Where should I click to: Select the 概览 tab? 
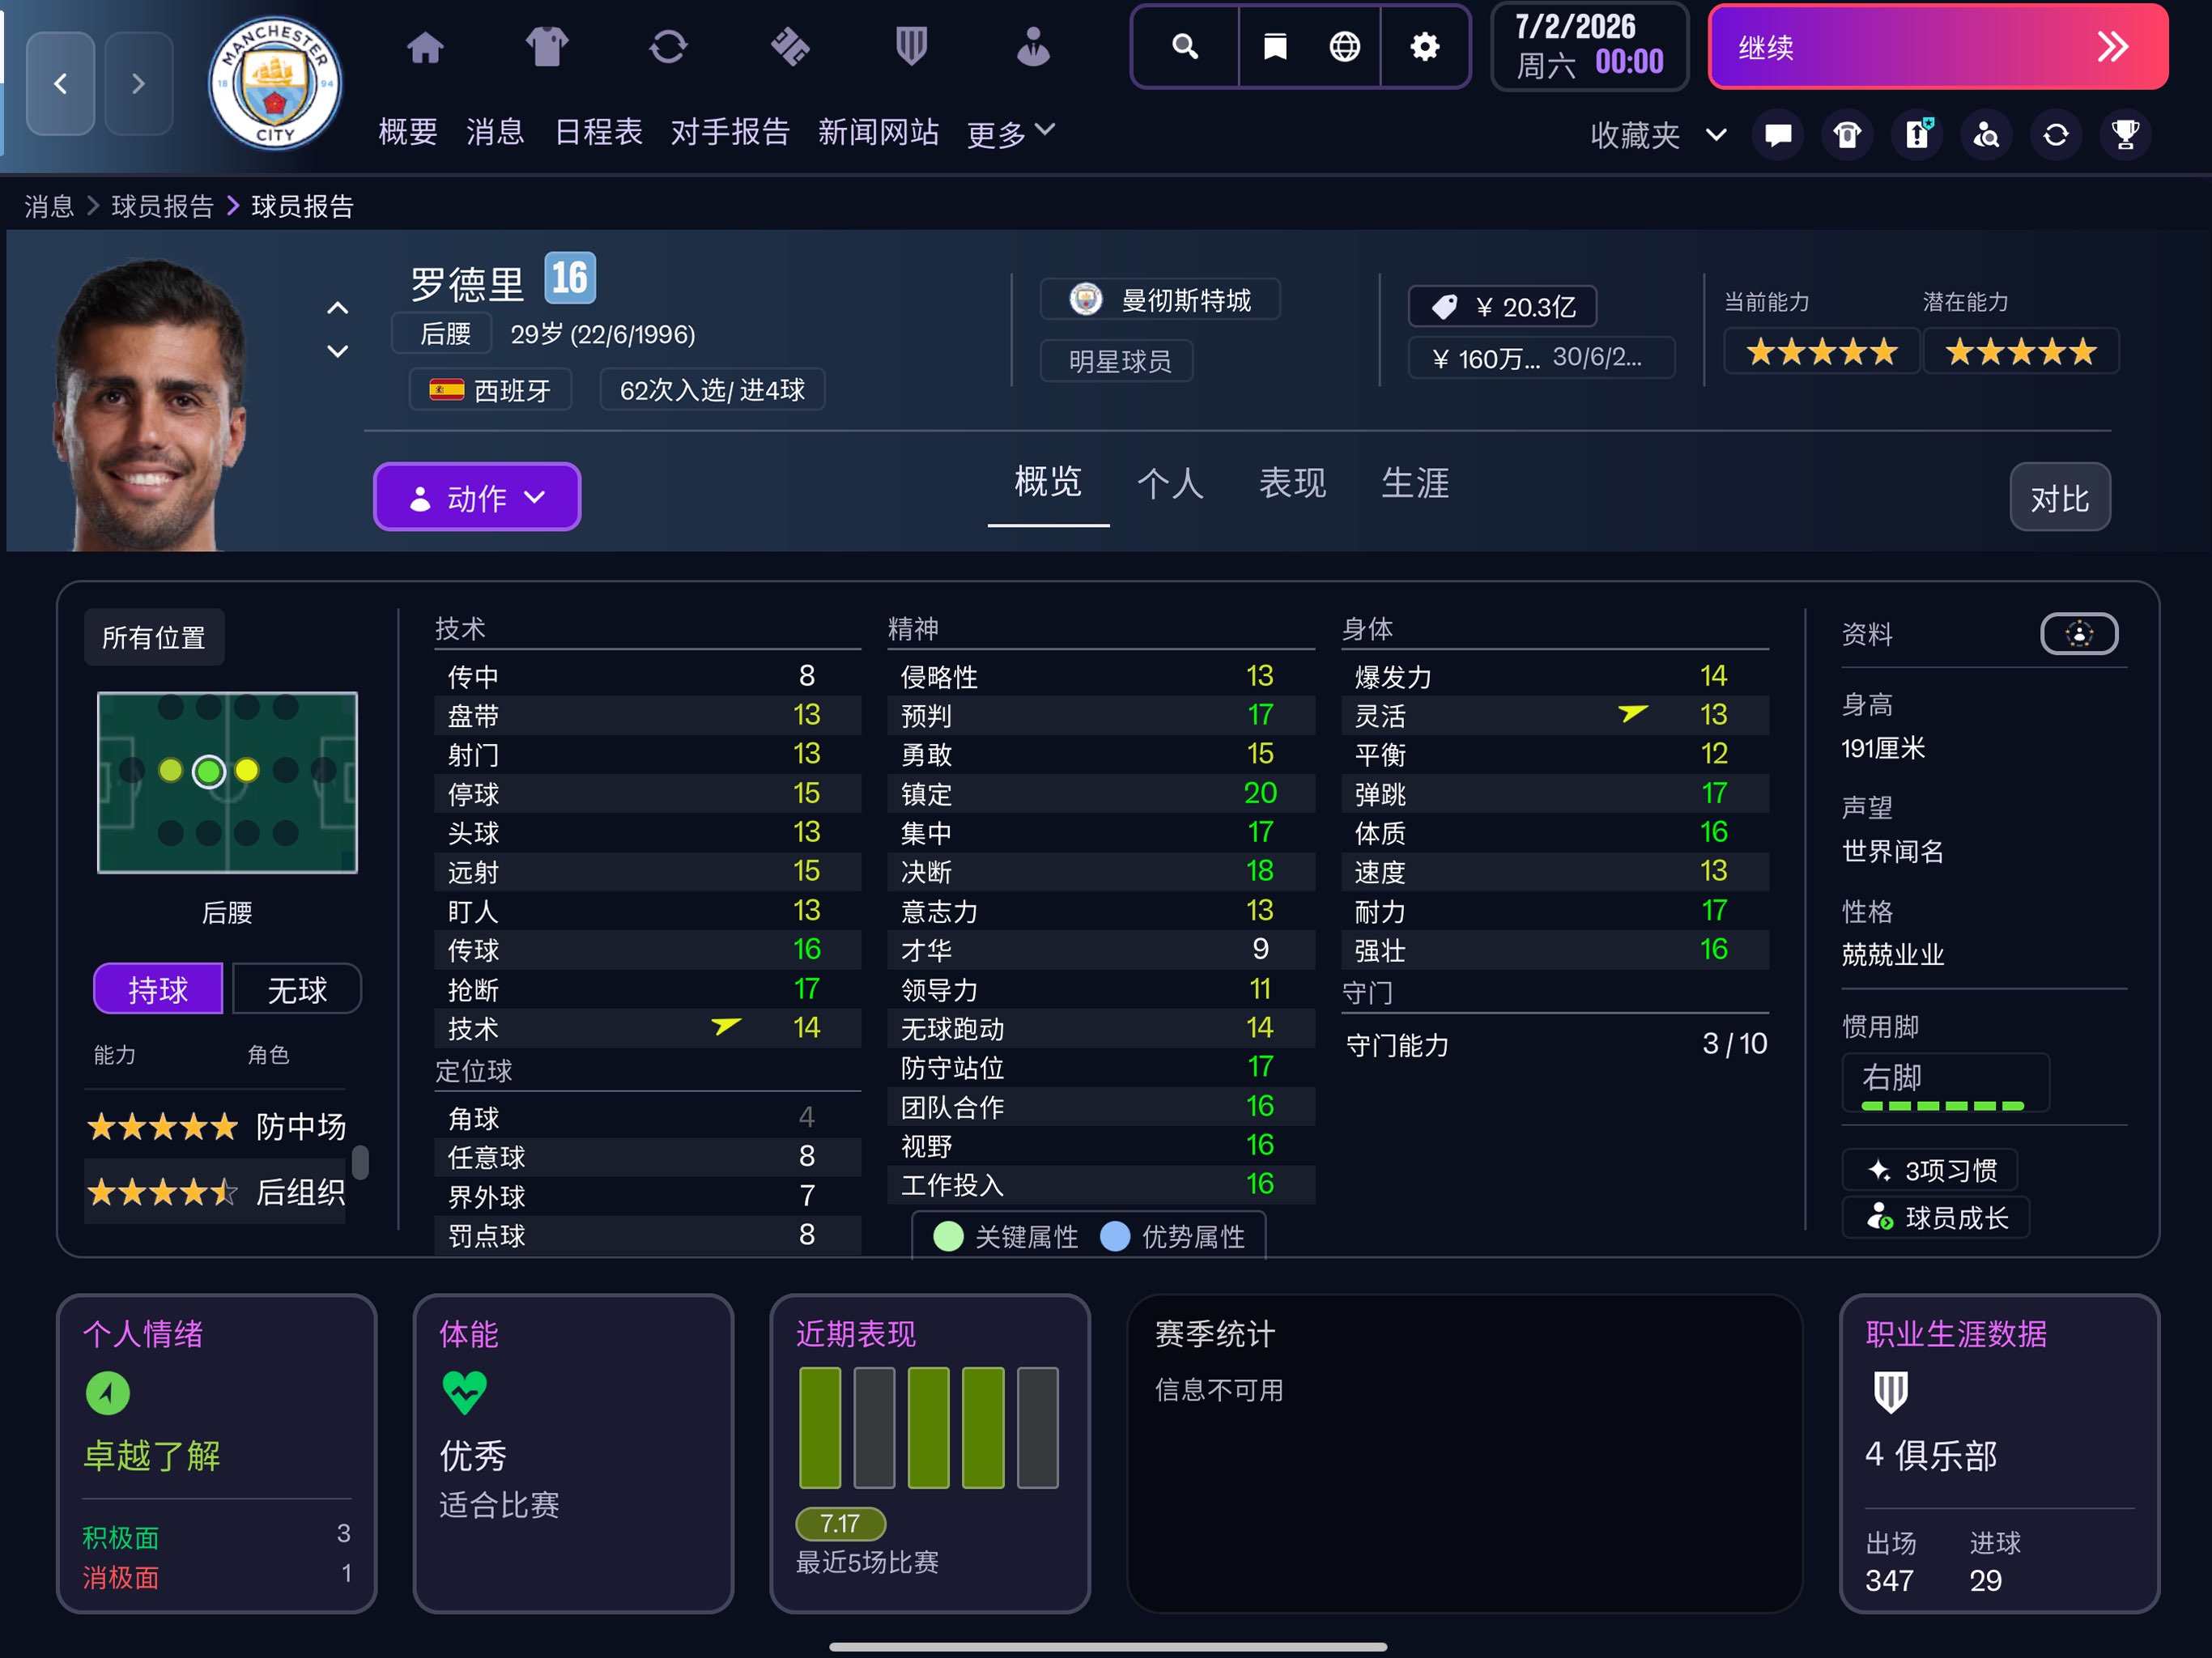pyautogui.click(x=1048, y=482)
